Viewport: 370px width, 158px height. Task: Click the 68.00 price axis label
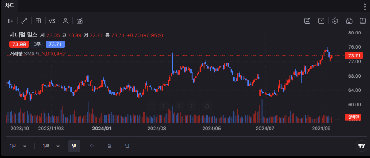[x=354, y=76]
